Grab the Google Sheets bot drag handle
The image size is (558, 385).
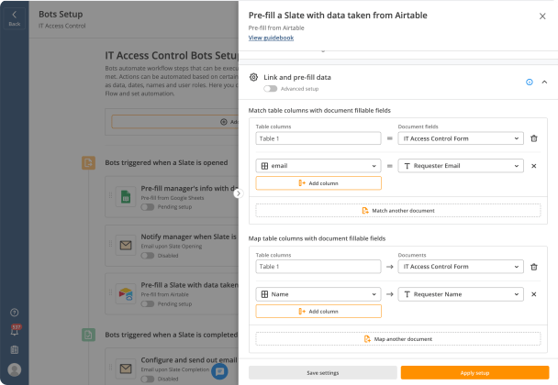110,195
